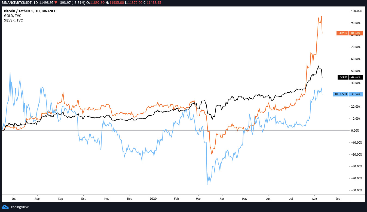The image size is (367, 212).
Task: Click the 60.00% mark on the scale
Action: (356, 59)
